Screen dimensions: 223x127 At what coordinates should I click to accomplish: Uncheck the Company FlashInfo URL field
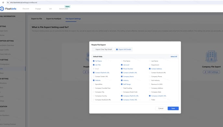pos(122,96)
